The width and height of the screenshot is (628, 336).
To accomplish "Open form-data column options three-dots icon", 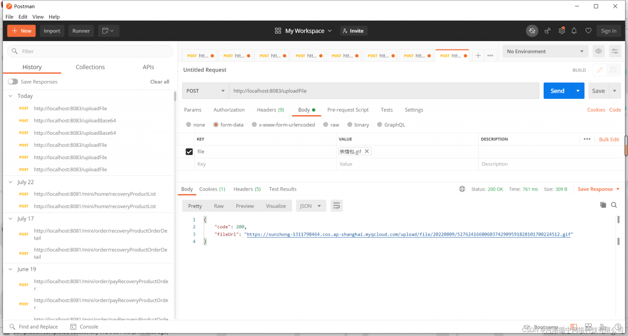I will (587, 139).
